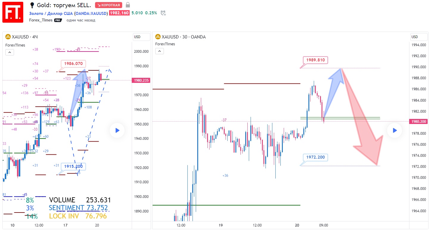430x231 pixels.
Task: Click the lightbulb idea icon
Action: click(x=32, y=5)
